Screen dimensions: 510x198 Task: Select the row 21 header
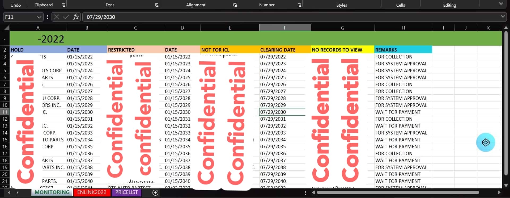coord(5,181)
